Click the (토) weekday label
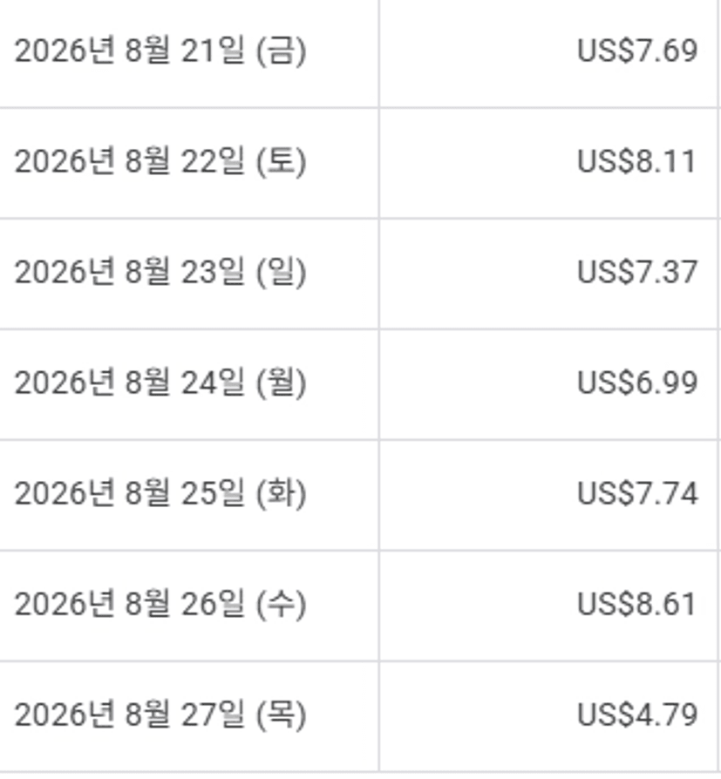Image resolution: width=721 pixels, height=779 pixels. pos(281,162)
